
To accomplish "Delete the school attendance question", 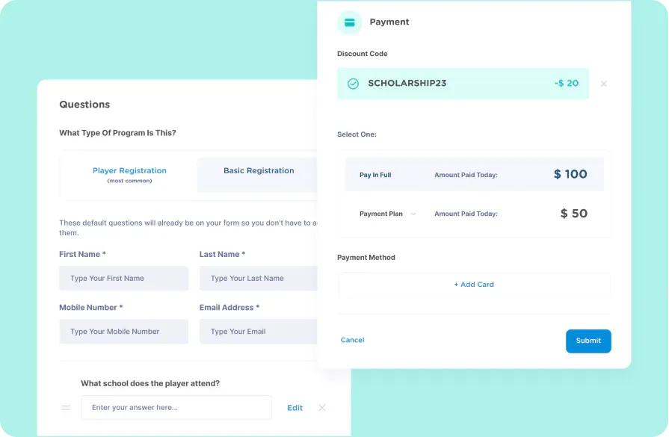I will [322, 408].
